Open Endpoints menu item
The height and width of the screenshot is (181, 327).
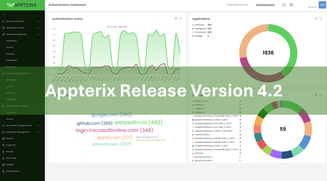11,145
